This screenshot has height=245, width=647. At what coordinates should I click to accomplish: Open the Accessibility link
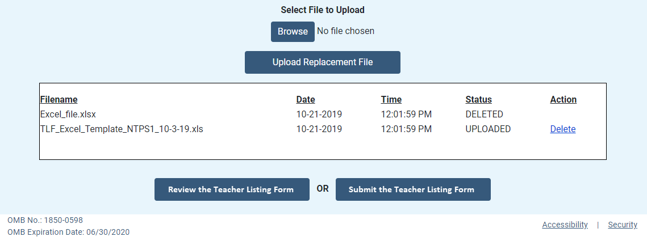(x=565, y=225)
